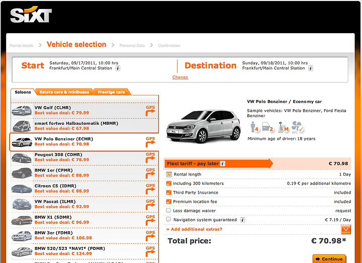Click '0.19 € per additional kilometre' text
The width and height of the screenshot is (362, 263).
(x=319, y=184)
